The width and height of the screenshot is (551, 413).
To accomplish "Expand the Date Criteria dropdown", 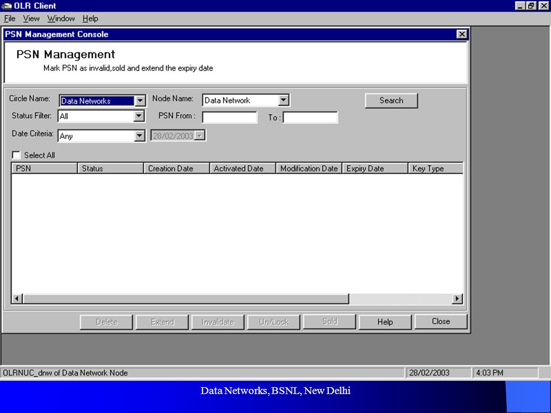I will [139, 135].
